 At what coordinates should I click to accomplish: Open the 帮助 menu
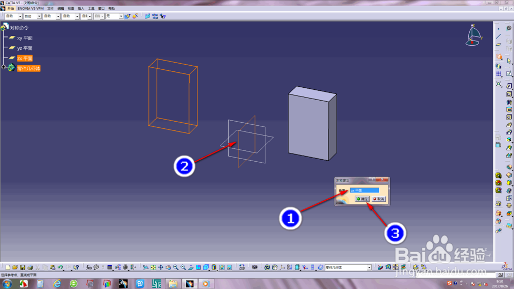pos(112,9)
